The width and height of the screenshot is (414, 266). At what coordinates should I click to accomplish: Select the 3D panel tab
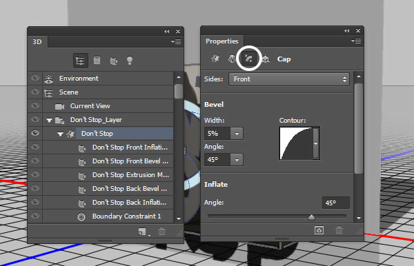[37, 42]
